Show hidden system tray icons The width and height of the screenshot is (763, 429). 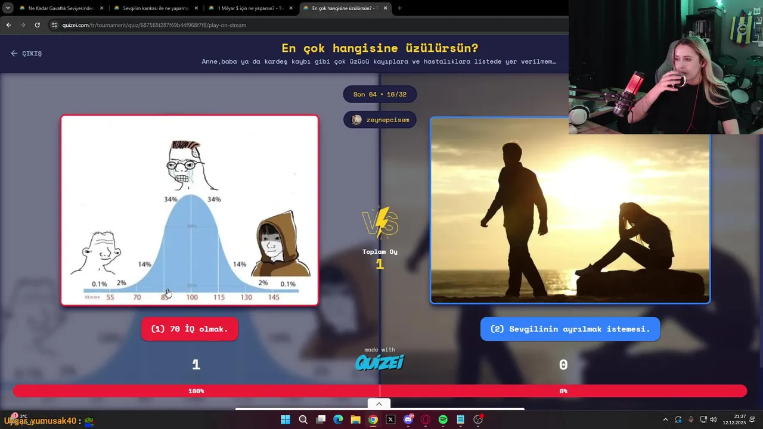(x=666, y=419)
